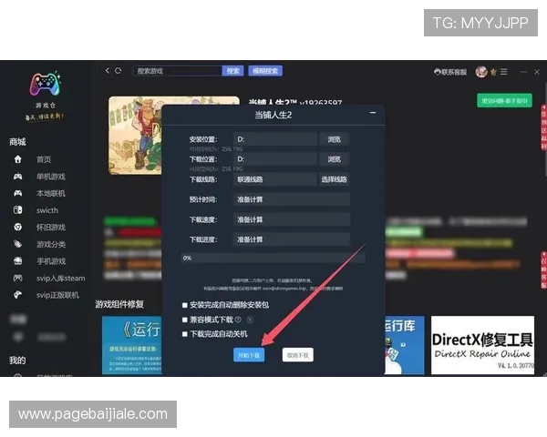This screenshot has width=547, height=437.
Task: Open the 单机游戏 gamepad icon
Action: [18, 177]
